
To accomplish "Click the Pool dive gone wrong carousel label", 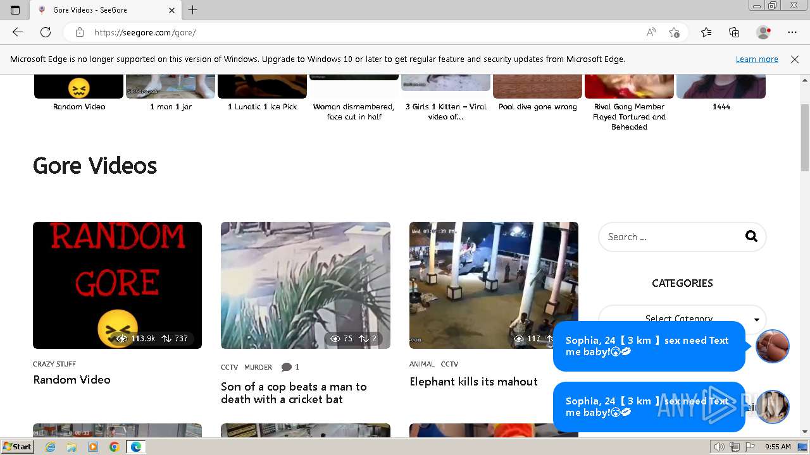I will coord(537,107).
